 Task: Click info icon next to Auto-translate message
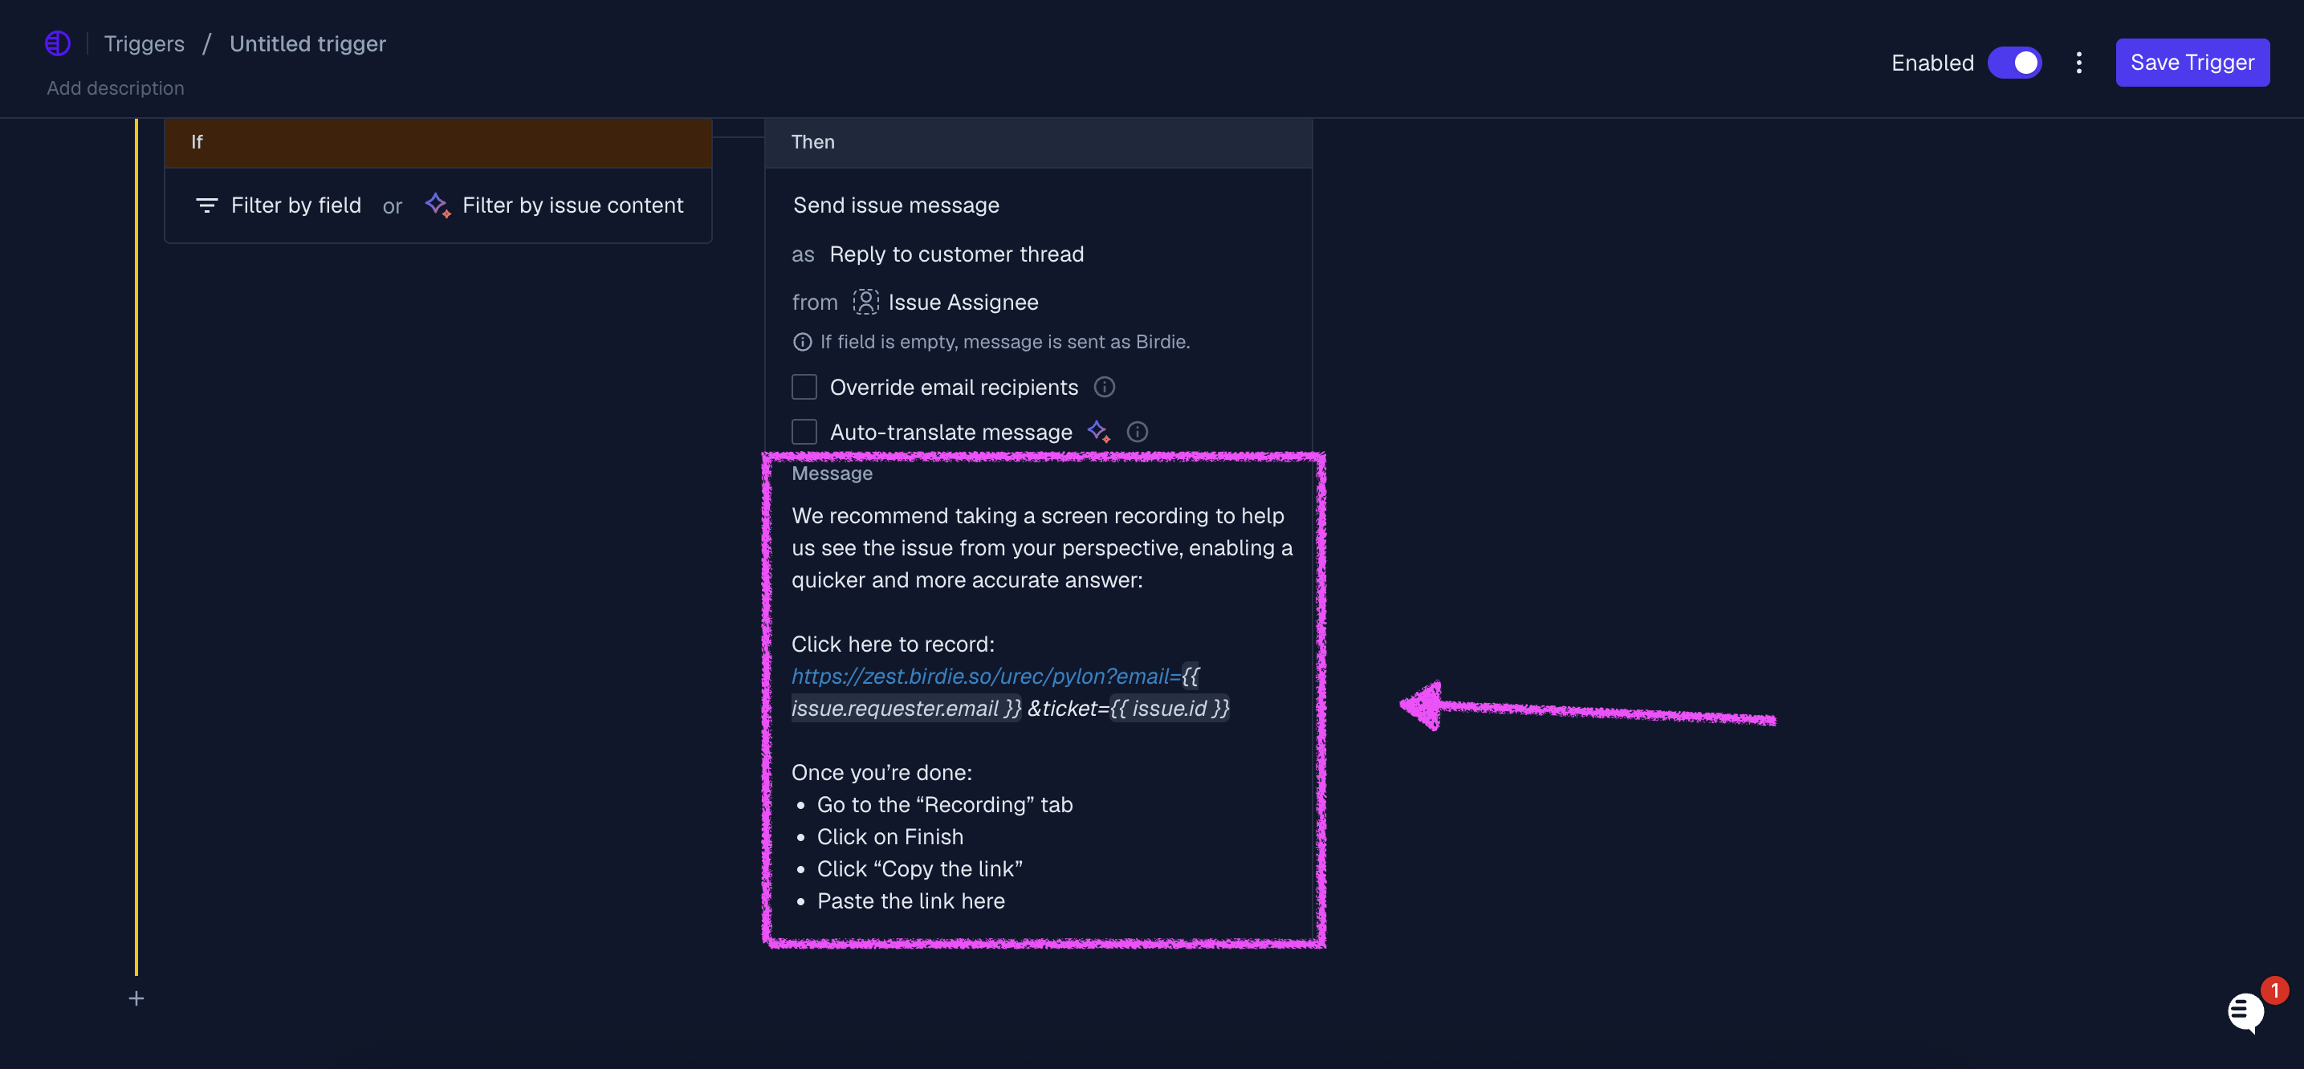coord(1137,432)
